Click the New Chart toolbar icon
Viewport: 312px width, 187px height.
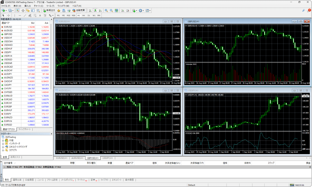(x=3, y=10)
